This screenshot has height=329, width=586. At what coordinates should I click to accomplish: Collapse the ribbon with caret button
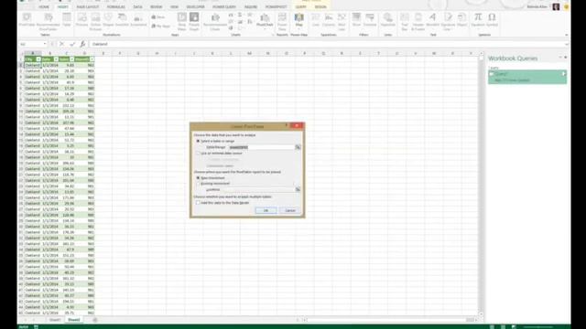[567, 35]
